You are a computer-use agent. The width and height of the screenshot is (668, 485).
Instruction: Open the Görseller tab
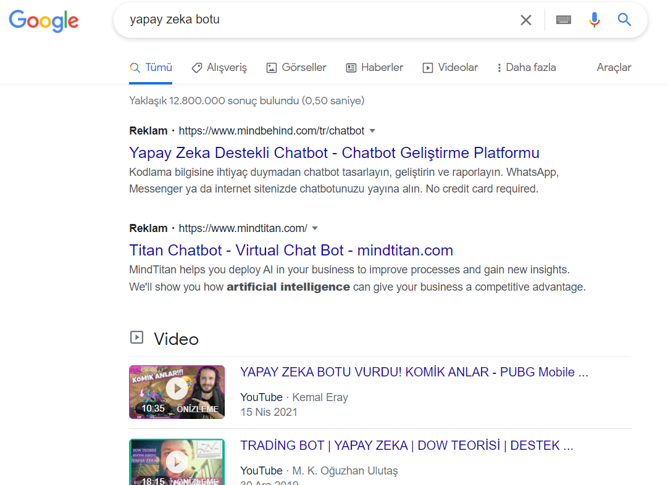tap(296, 67)
